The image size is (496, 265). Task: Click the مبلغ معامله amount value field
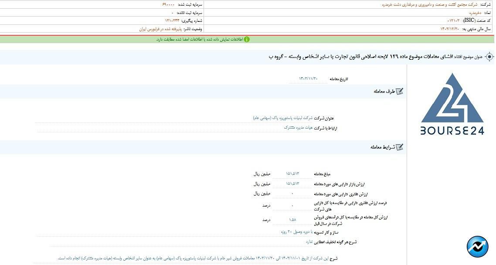[x=292, y=174]
